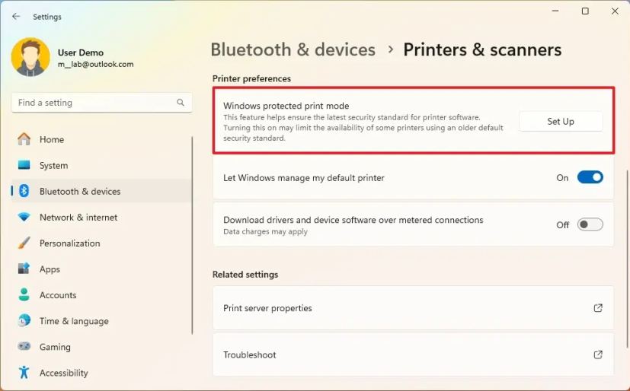Enable downloads over metered connections toggle
This screenshot has width=630, height=391.
(590, 224)
